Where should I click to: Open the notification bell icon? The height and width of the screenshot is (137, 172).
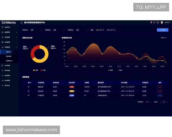coord(151,23)
